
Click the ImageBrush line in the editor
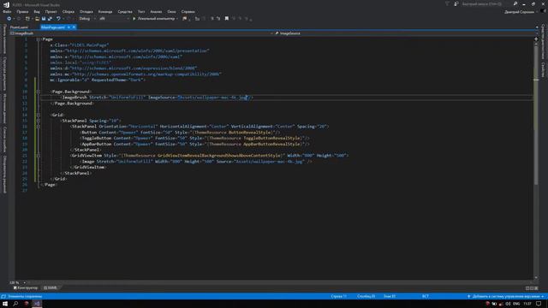(158, 98)
